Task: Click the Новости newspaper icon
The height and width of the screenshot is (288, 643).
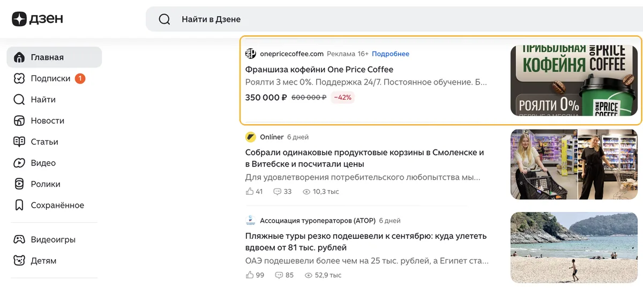Action: 19,121
